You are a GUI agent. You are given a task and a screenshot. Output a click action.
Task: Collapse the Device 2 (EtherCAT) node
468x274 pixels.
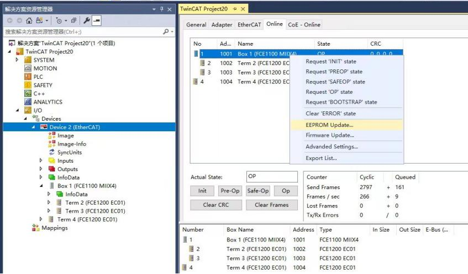[33, 127]
